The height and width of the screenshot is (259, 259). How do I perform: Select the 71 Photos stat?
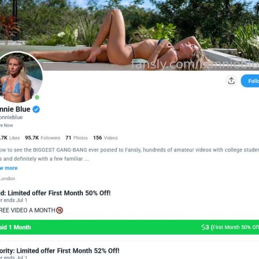point(77,138)
